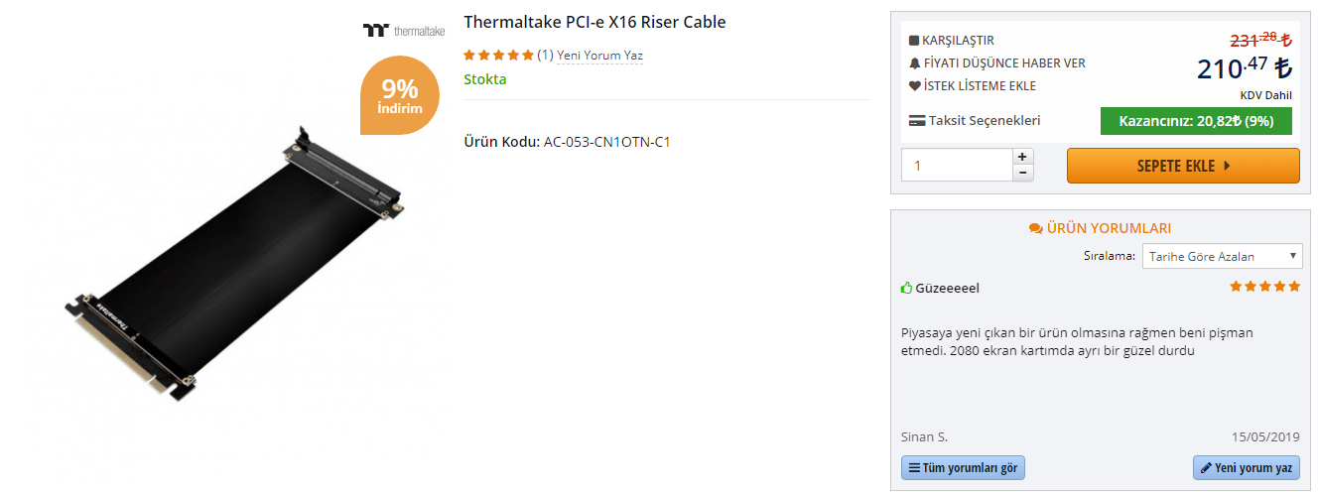
Task: Follow the Yeni Yorum Yaz link near stars
Action: pyautogui.click(x=599, y=56)
